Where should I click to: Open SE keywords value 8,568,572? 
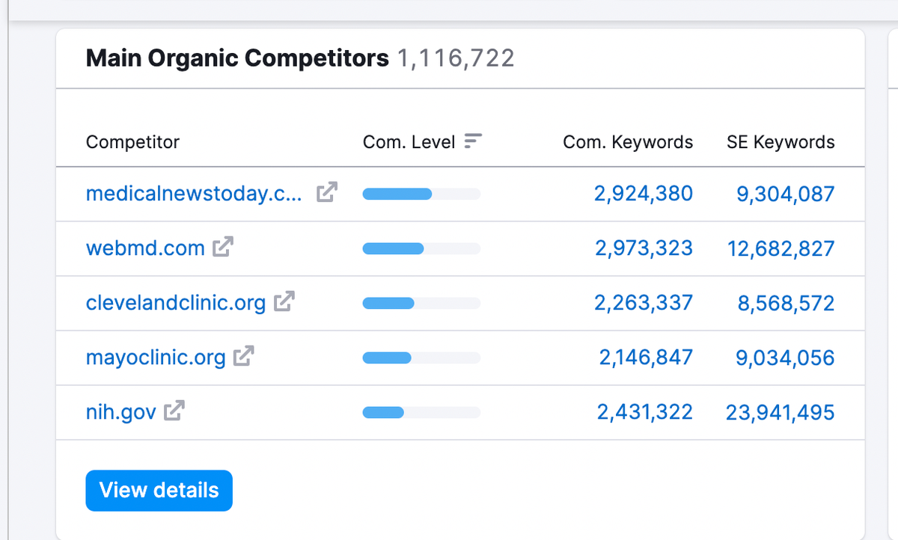click(786, 303)
